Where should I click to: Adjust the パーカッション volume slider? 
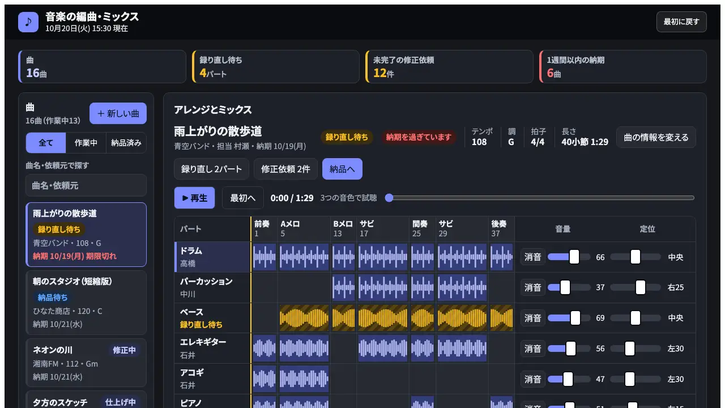coord(569,287)
